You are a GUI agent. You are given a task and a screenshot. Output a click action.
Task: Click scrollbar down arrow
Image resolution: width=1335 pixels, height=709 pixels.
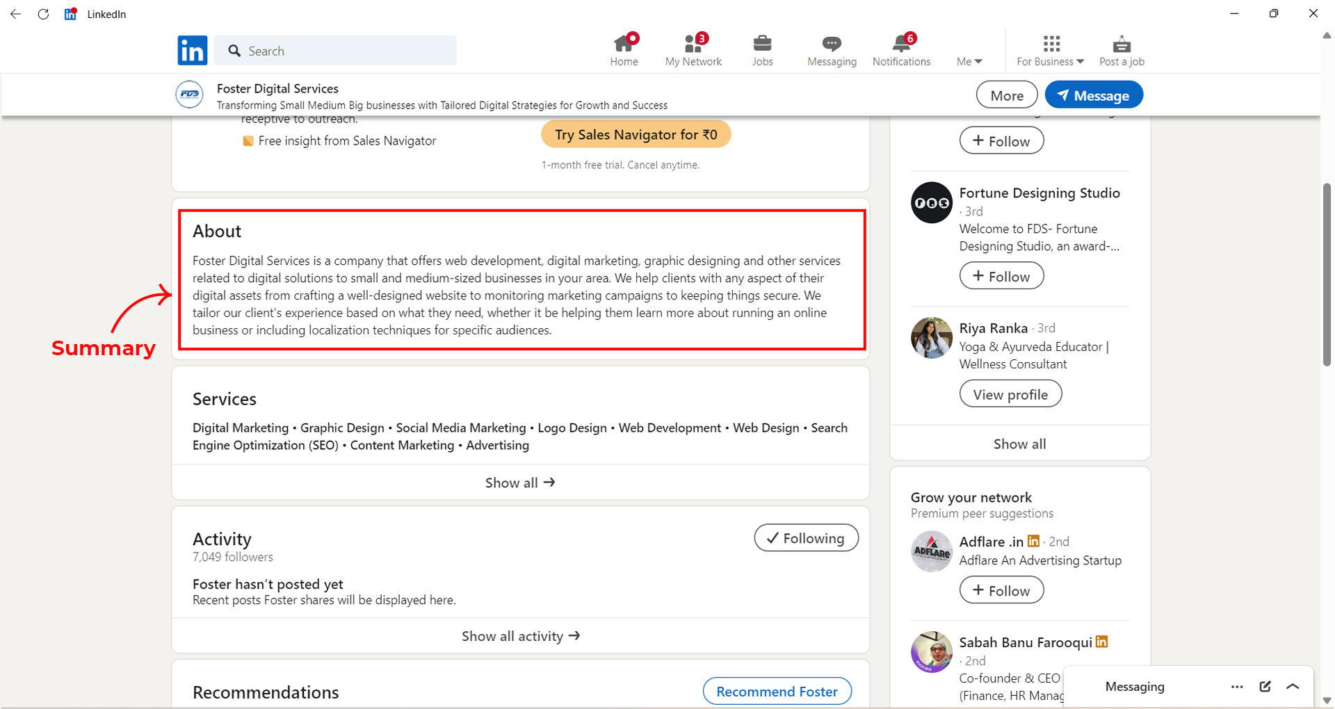coord(1327,701)
